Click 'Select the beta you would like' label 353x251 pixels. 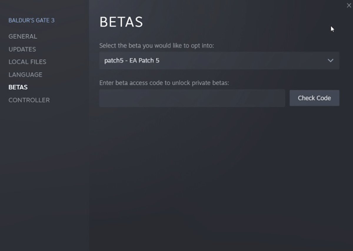click(x=156, y=46)
